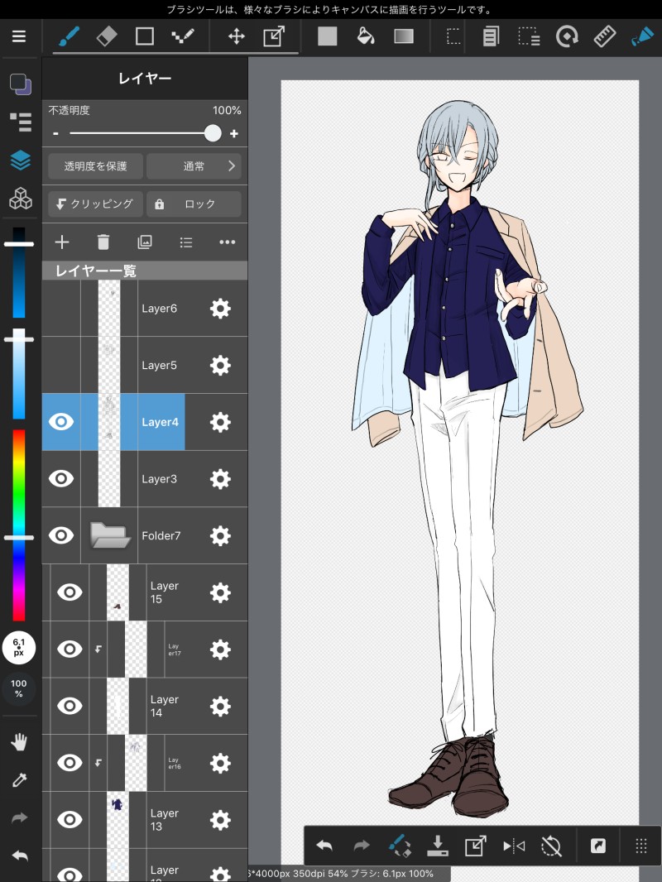
Task: Select the Move tool
Action: [x=236, y=36]
